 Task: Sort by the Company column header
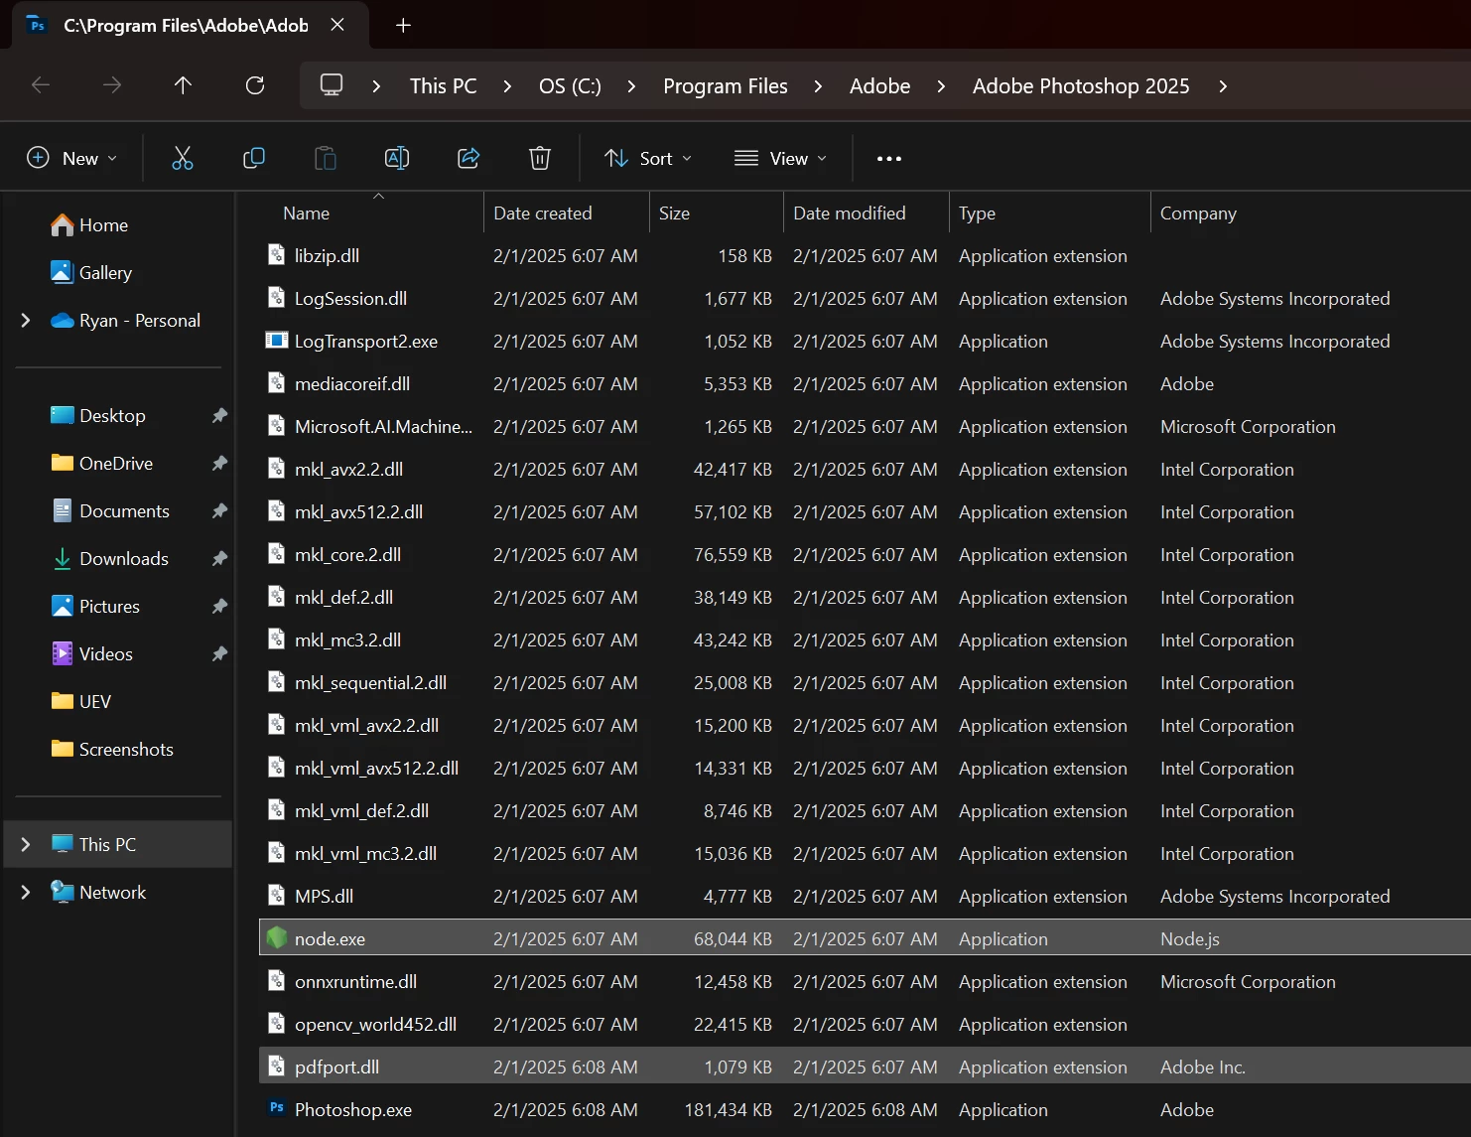(x=1198, y=213)
